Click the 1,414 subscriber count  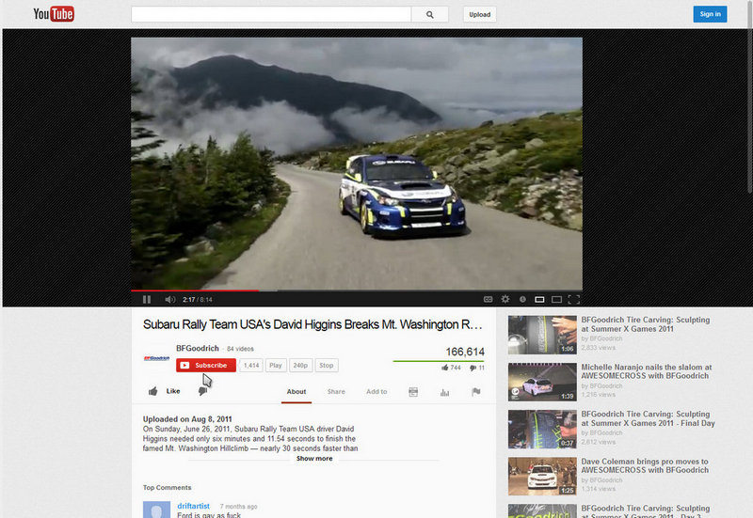click(x=251, y=365)
